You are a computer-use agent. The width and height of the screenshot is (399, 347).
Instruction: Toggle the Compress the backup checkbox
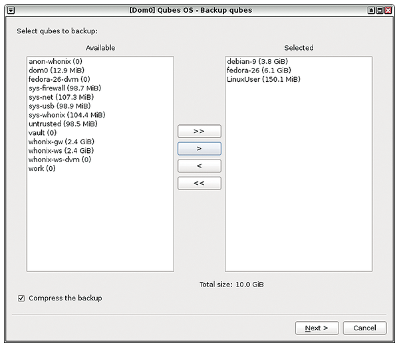pyautogui.click(x=21, y=298)
